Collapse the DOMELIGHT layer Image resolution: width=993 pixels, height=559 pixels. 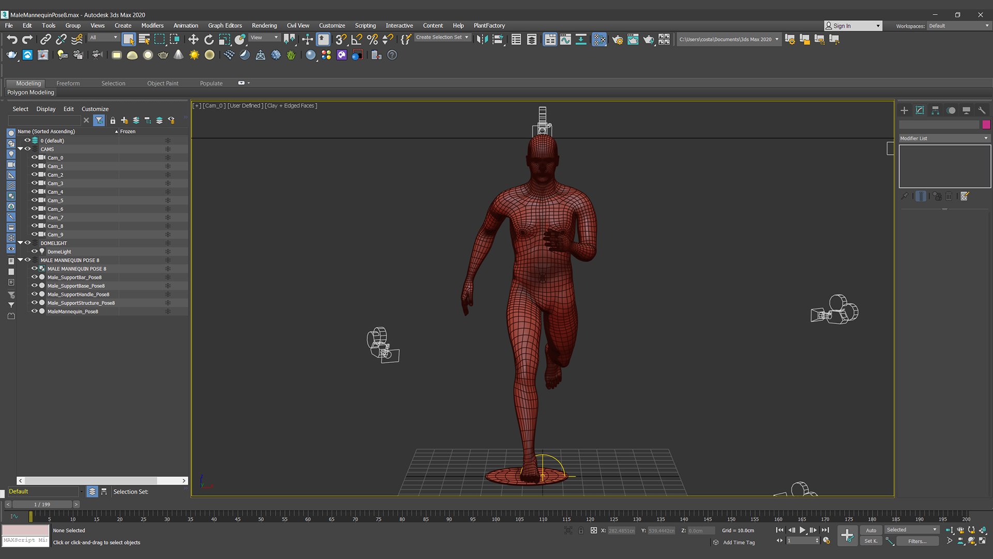[x=20, y=243]
